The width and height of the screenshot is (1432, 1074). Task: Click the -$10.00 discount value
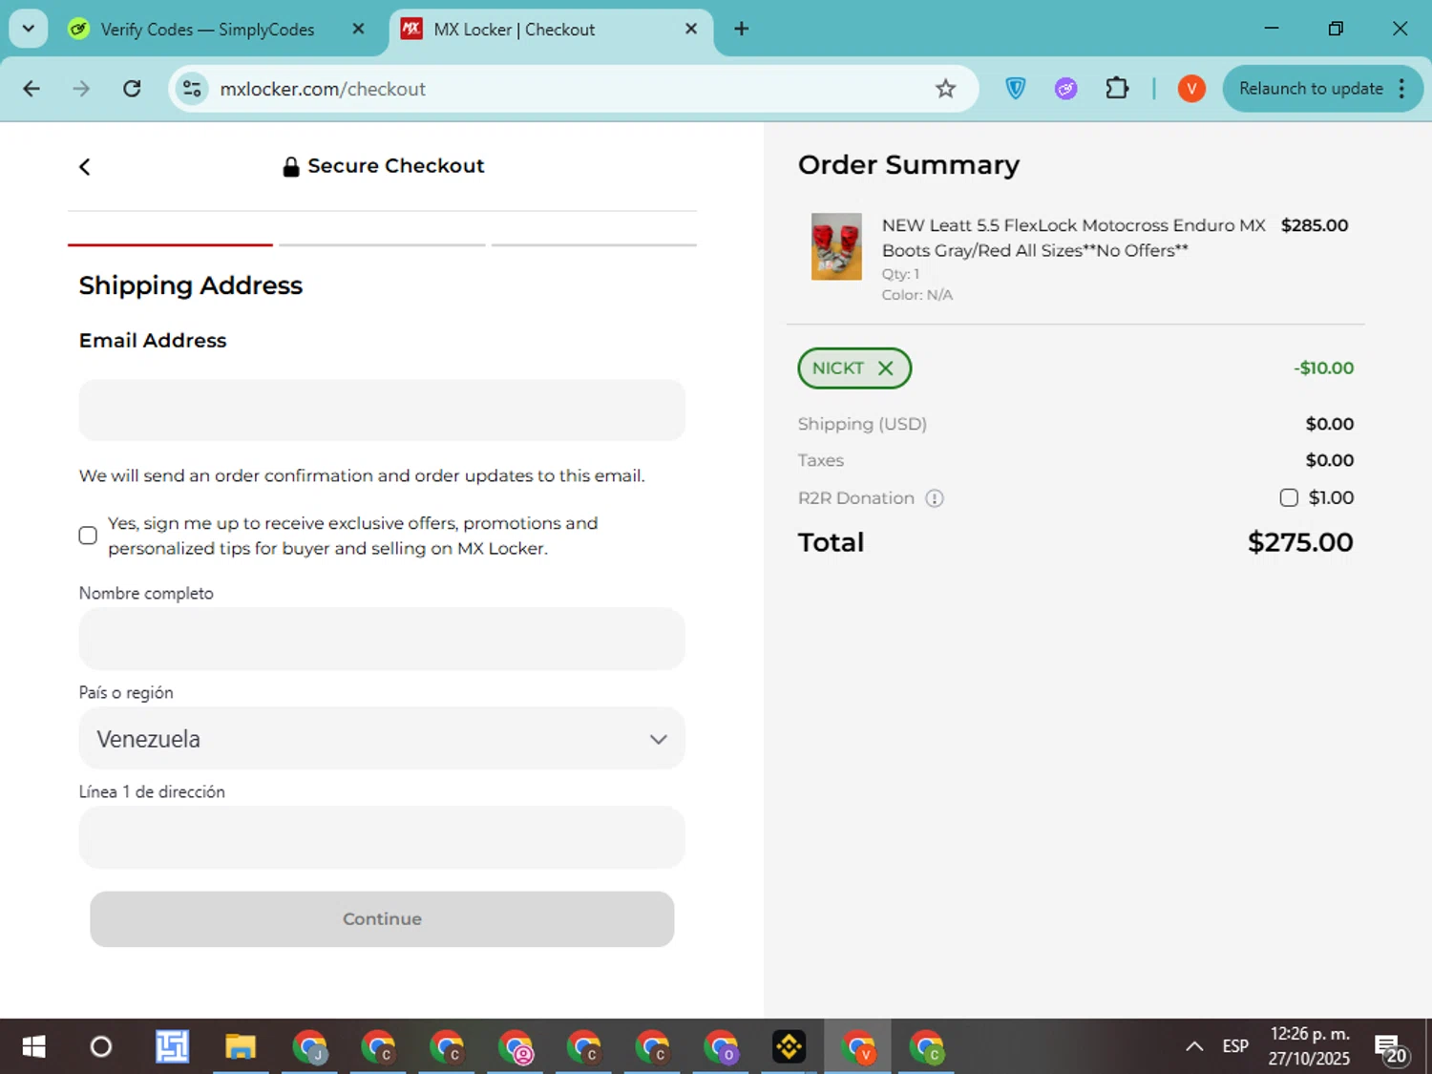[x=1323, y=369]
